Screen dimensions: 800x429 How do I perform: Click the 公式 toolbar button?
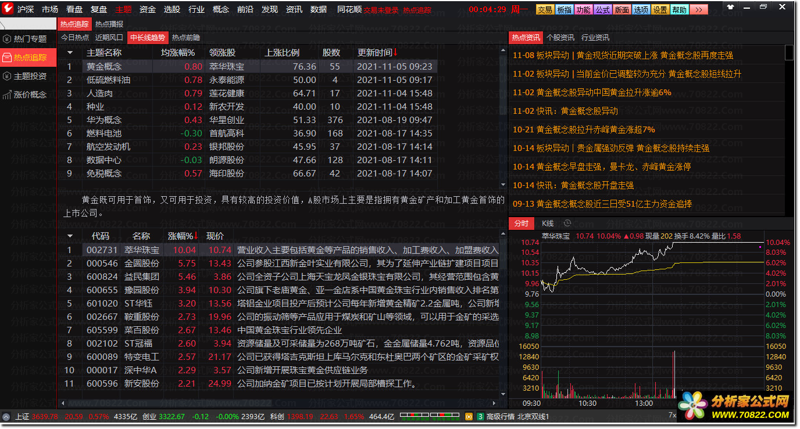(602, 9)
